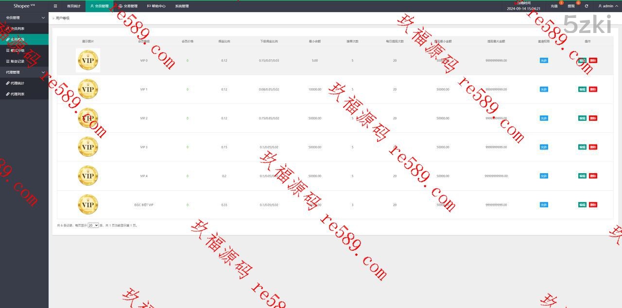Click the hamburger sidebar toggle icon
The height and width of the screenshot is (308, 622).
click(x=55, y=6)
